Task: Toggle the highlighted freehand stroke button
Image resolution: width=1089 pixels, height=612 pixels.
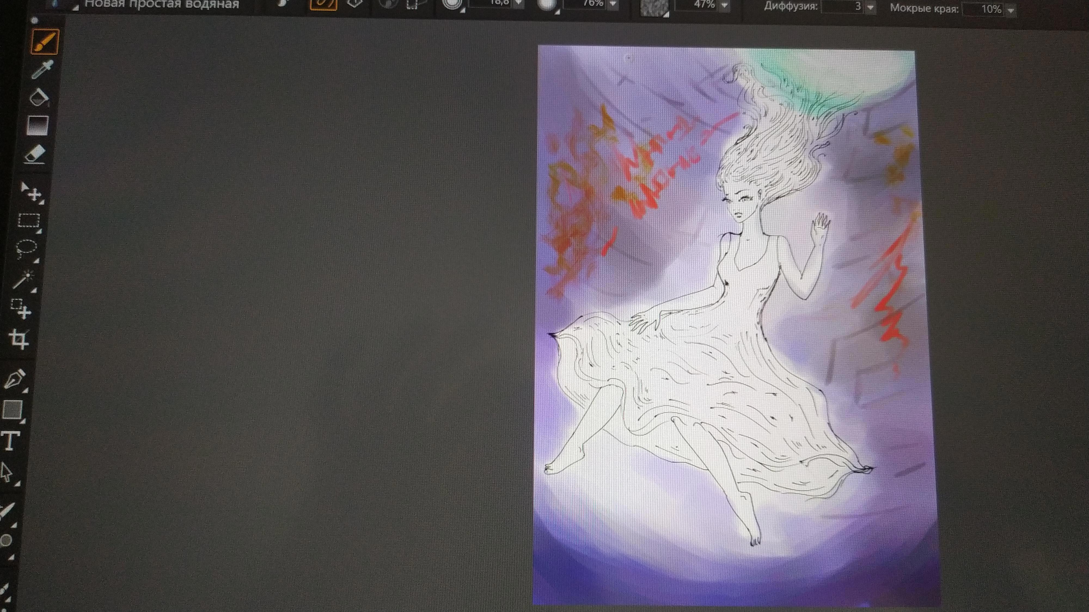Action: (x=323, y=4)
